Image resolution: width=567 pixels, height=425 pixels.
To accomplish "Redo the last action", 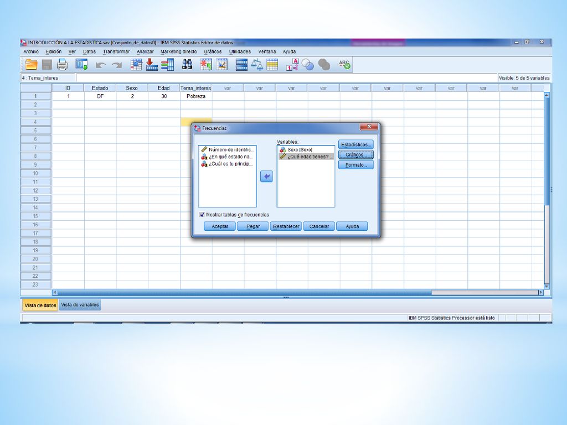I will click(116, 65).
